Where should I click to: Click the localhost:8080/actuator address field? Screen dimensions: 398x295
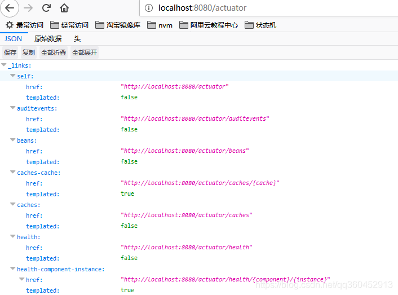269,8
